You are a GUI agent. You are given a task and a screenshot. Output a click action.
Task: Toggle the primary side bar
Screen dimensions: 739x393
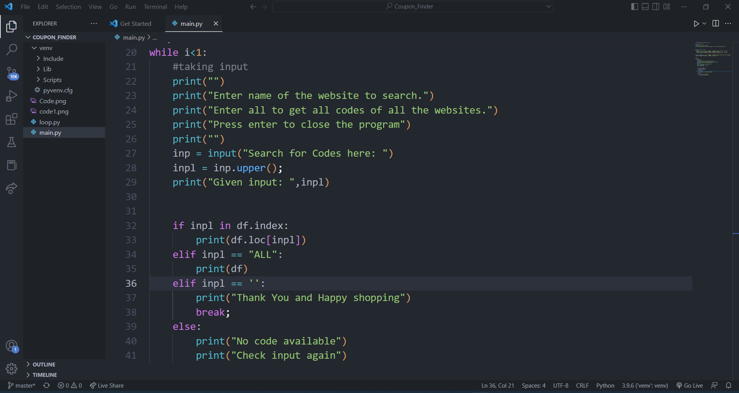635,7
